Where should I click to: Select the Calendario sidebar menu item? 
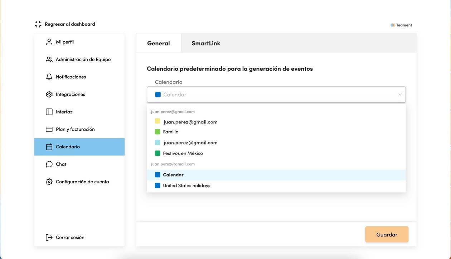[79, 147]
